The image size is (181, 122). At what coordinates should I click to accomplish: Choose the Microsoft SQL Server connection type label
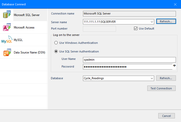tap(27, 15)
